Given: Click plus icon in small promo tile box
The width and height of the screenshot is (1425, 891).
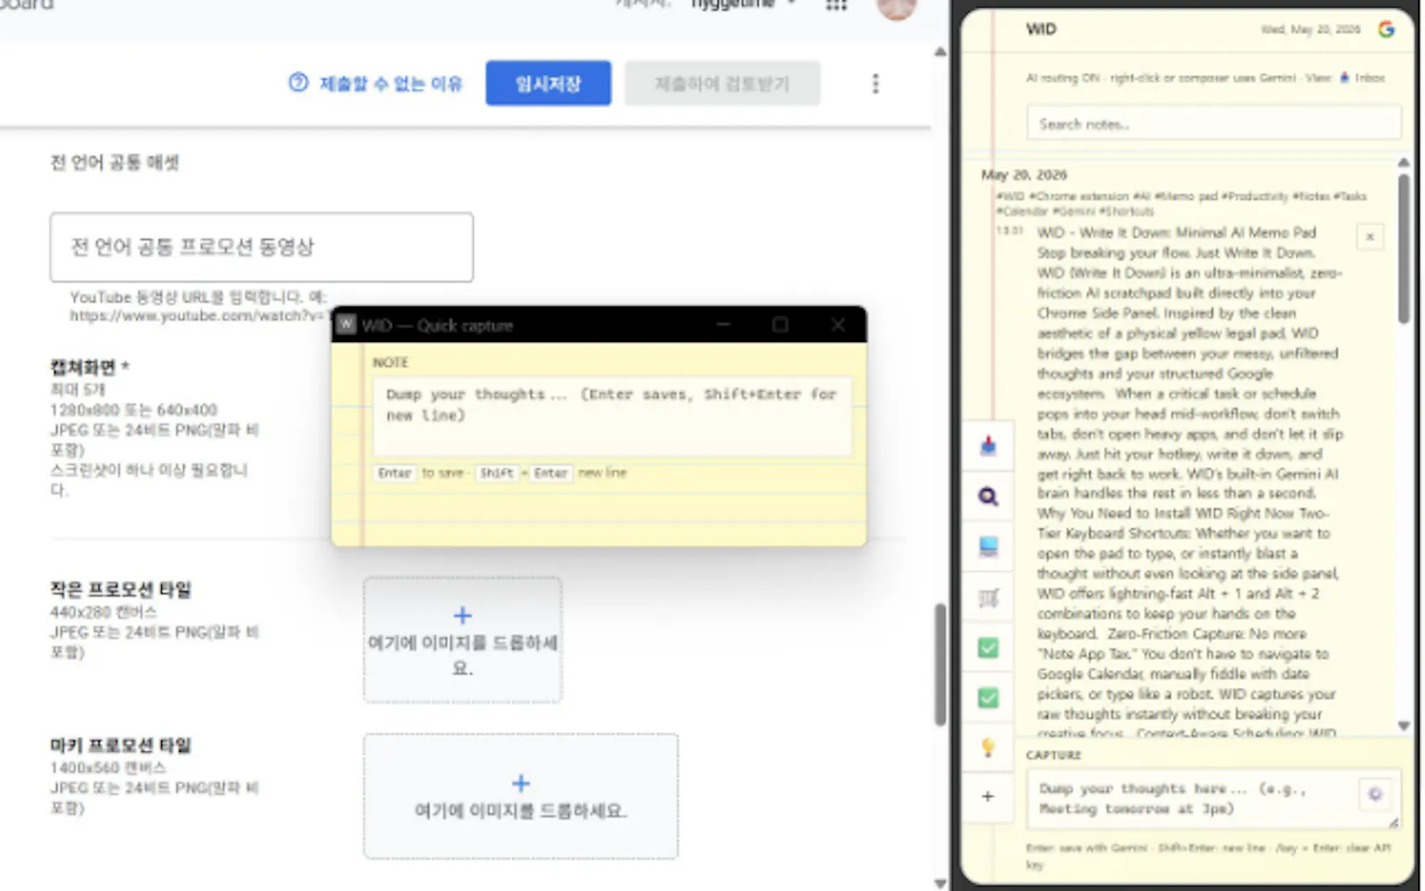Looking at the screenshot, I should click(462, 615).
